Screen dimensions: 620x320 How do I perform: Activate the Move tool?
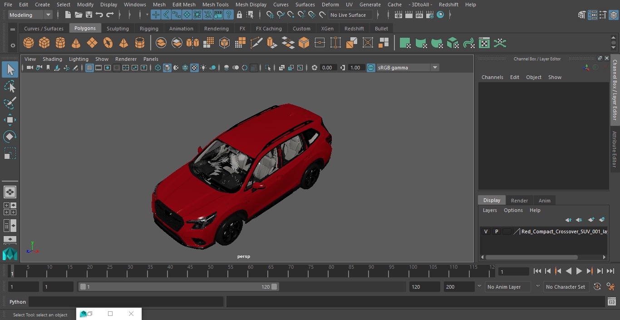point(10,120)
